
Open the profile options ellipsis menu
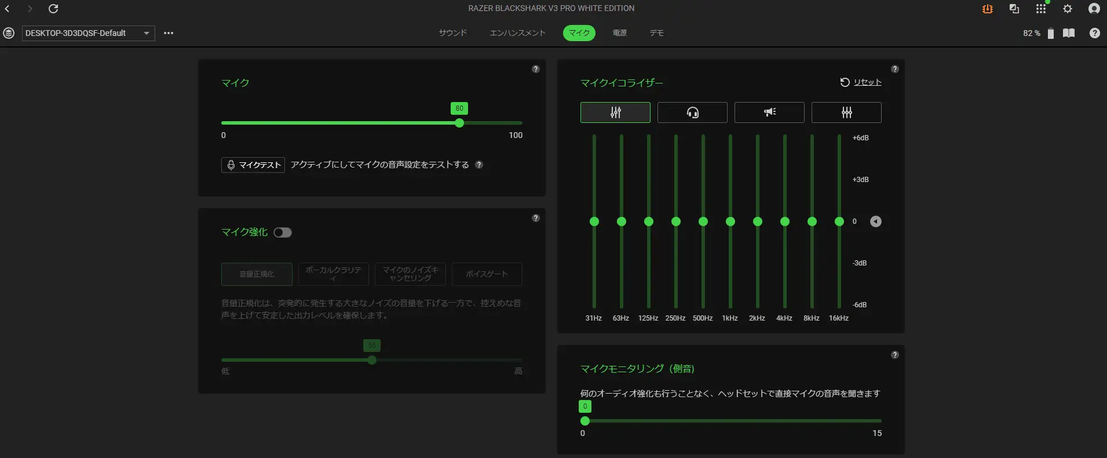tap(169, 33)
